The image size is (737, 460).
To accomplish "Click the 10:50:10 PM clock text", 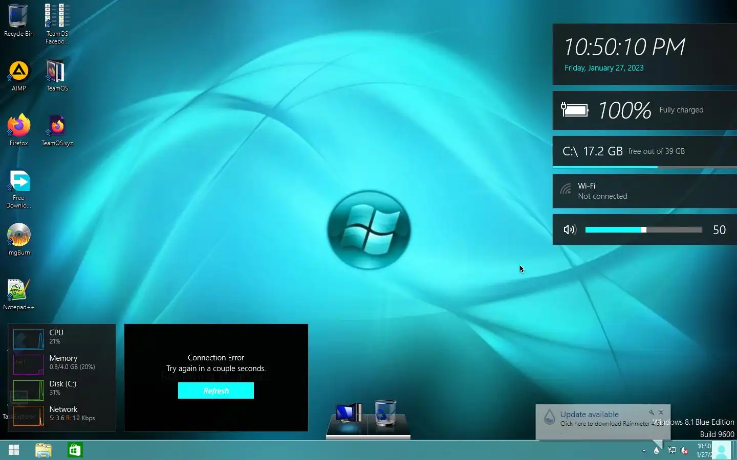I will [x=624, y=47].
